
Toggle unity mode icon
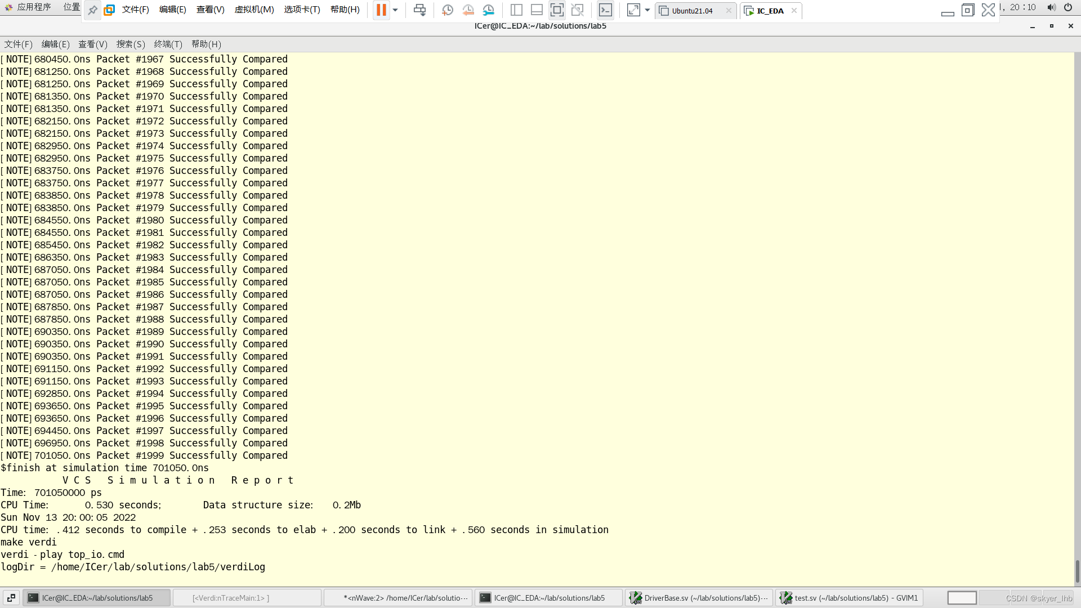577,10
